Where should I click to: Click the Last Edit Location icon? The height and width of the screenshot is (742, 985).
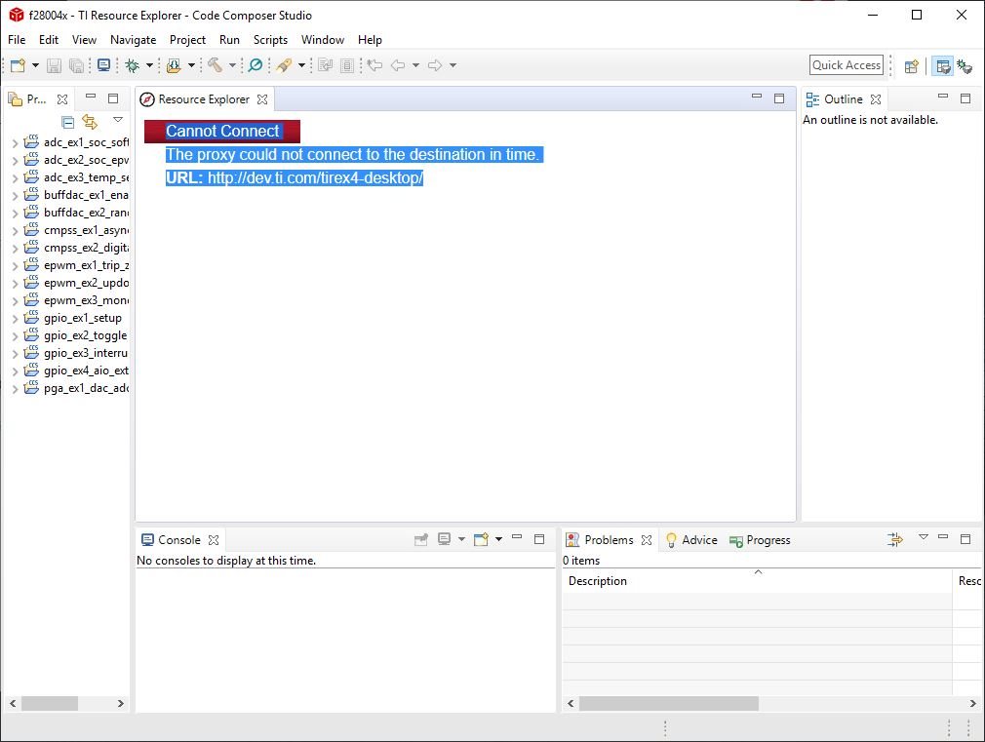(375, 65)
